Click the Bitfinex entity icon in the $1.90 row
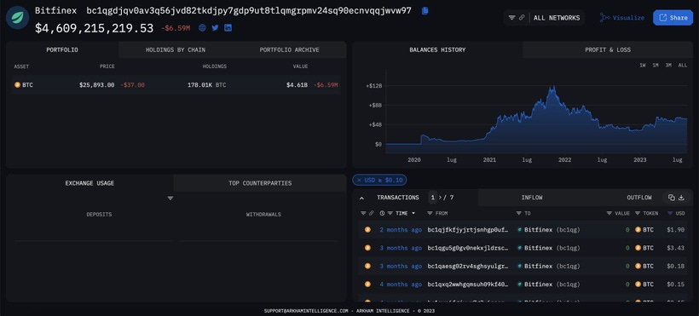699x316 pixels. click(519, 229)
